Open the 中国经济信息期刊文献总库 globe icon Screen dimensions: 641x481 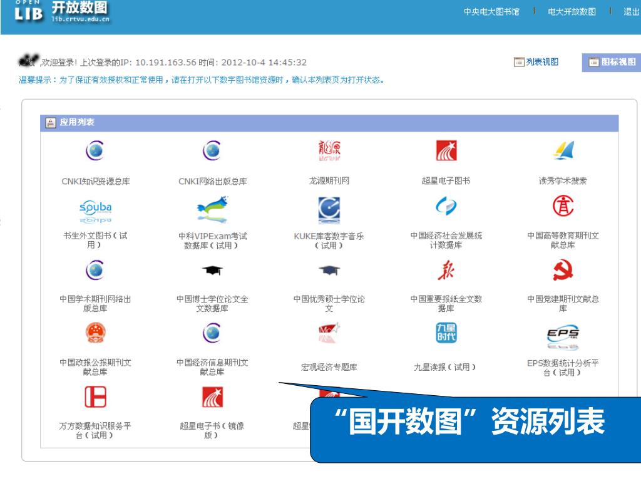pyautogui.click(x=212, y=333)
